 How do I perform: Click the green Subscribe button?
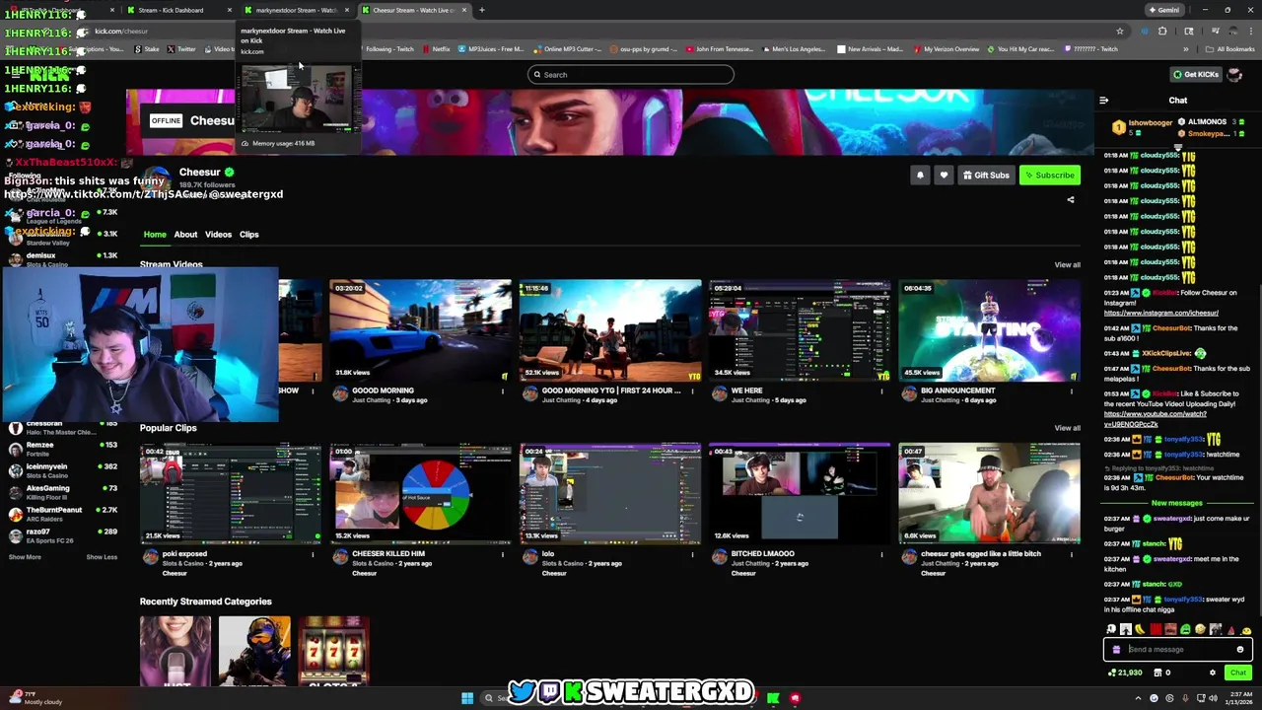click(x=1049, y=176)
